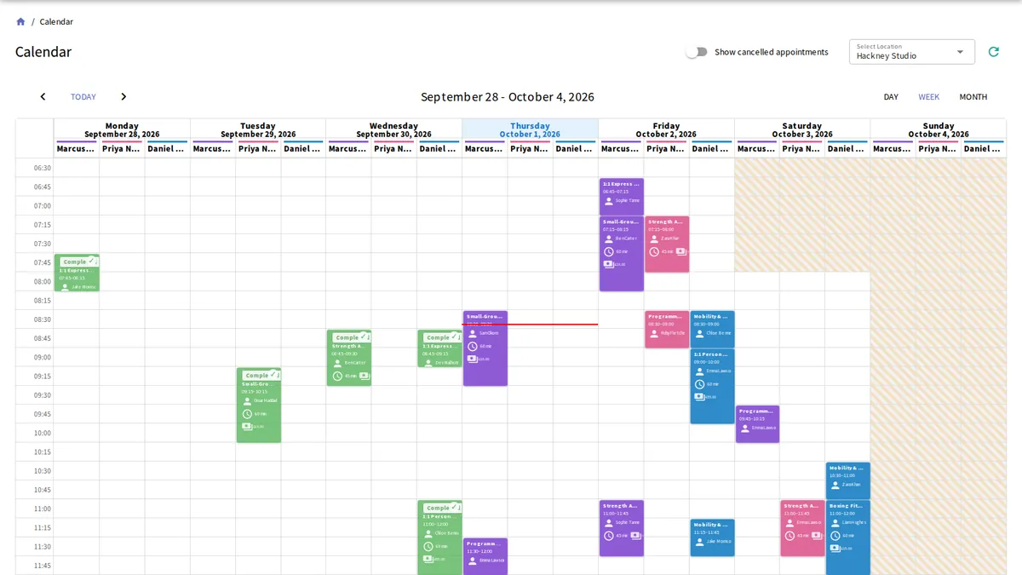Screen dimensions: 1022x575
Task: Click the clock icon in Thursday's 08:30 Small-Group appointment
Action: [x=473, y=346]
